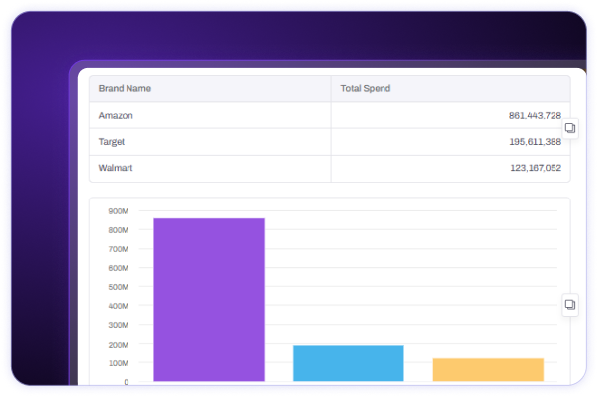Screen dimensions: 598x397
Task: Click the copy icon beside the bar chart
Action: [x=569, y=305]
